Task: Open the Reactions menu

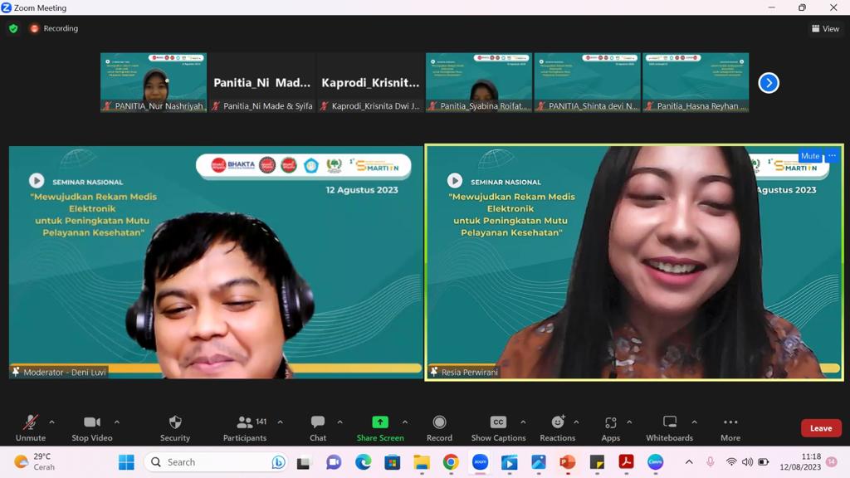Action: point(557,427)
